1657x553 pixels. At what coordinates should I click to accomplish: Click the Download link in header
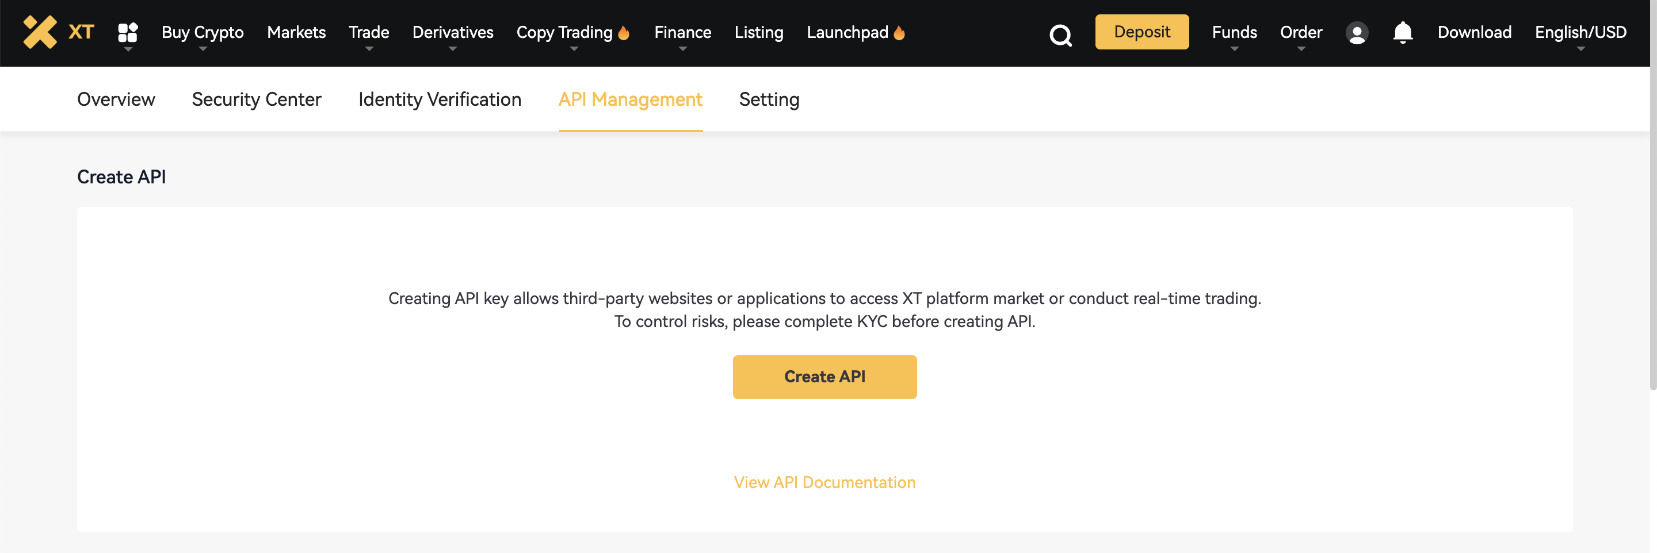click(x=1474, y=33)
